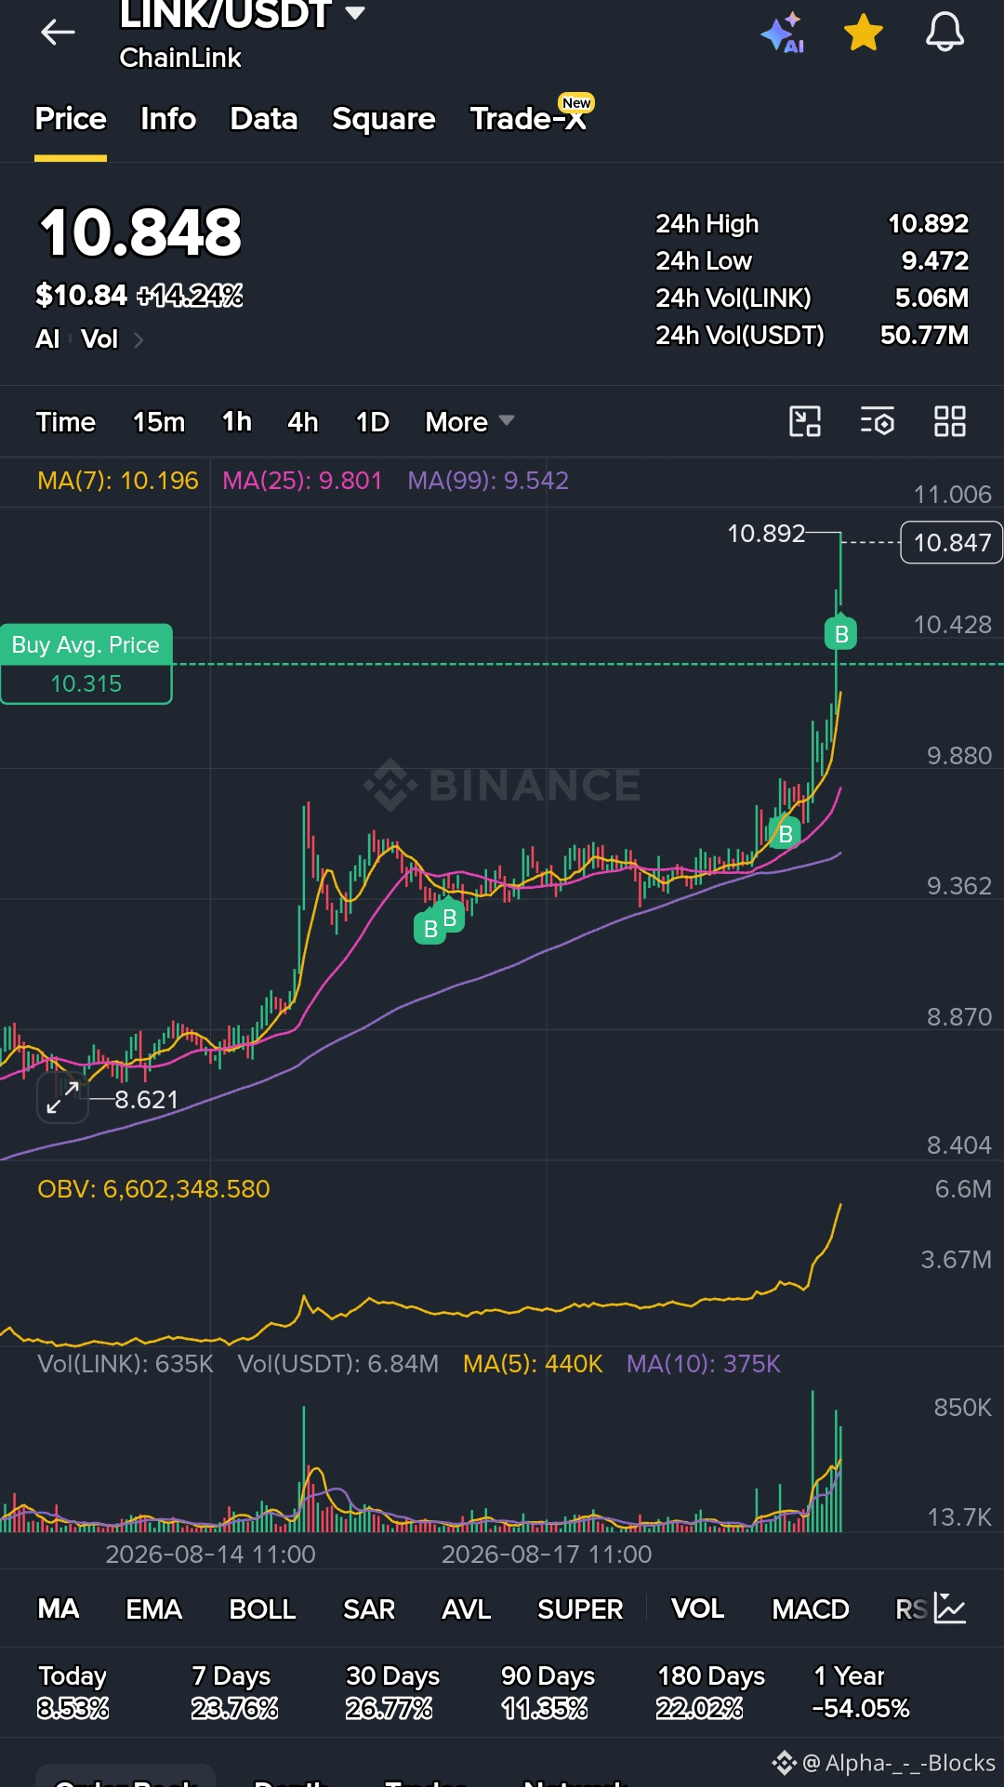Select the 4h timeframe
The width and height of the screenshot is (1004, 1787).
(x=303, y=422)
